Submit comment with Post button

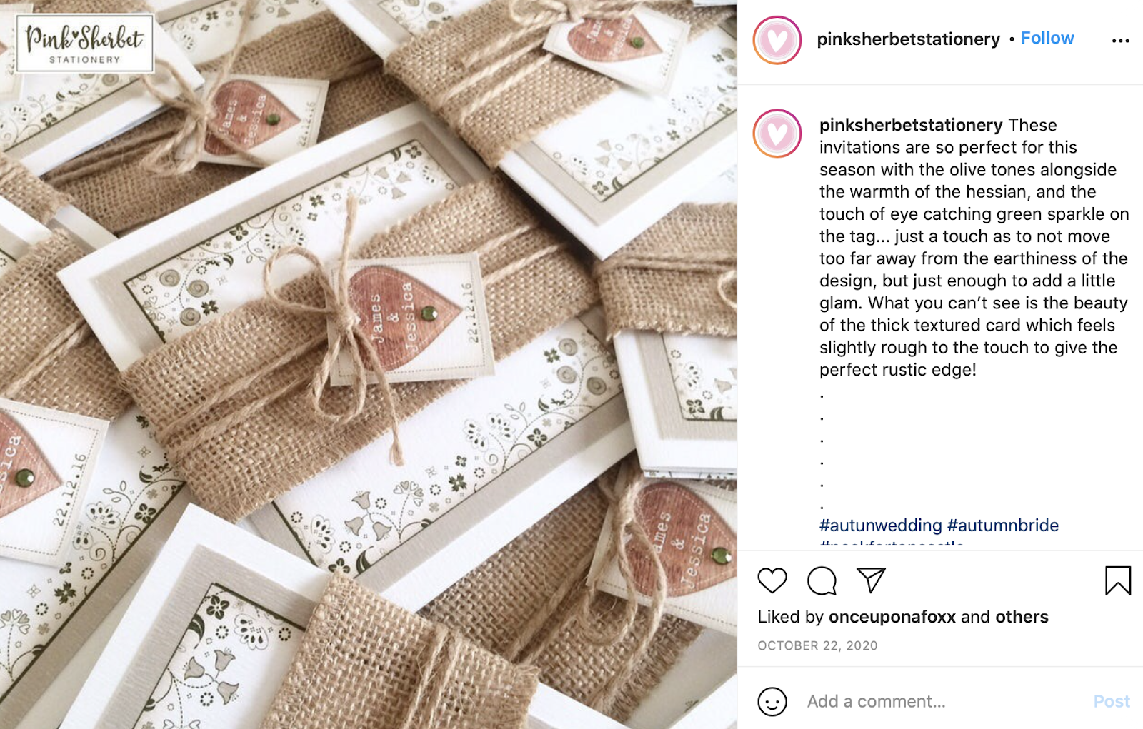tap(1112, 702)
